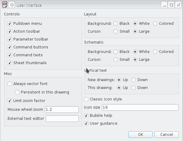Toggle the Parameter toolbar checkbox
Screen dimensions: 183x141
click(x=10, y=39)
